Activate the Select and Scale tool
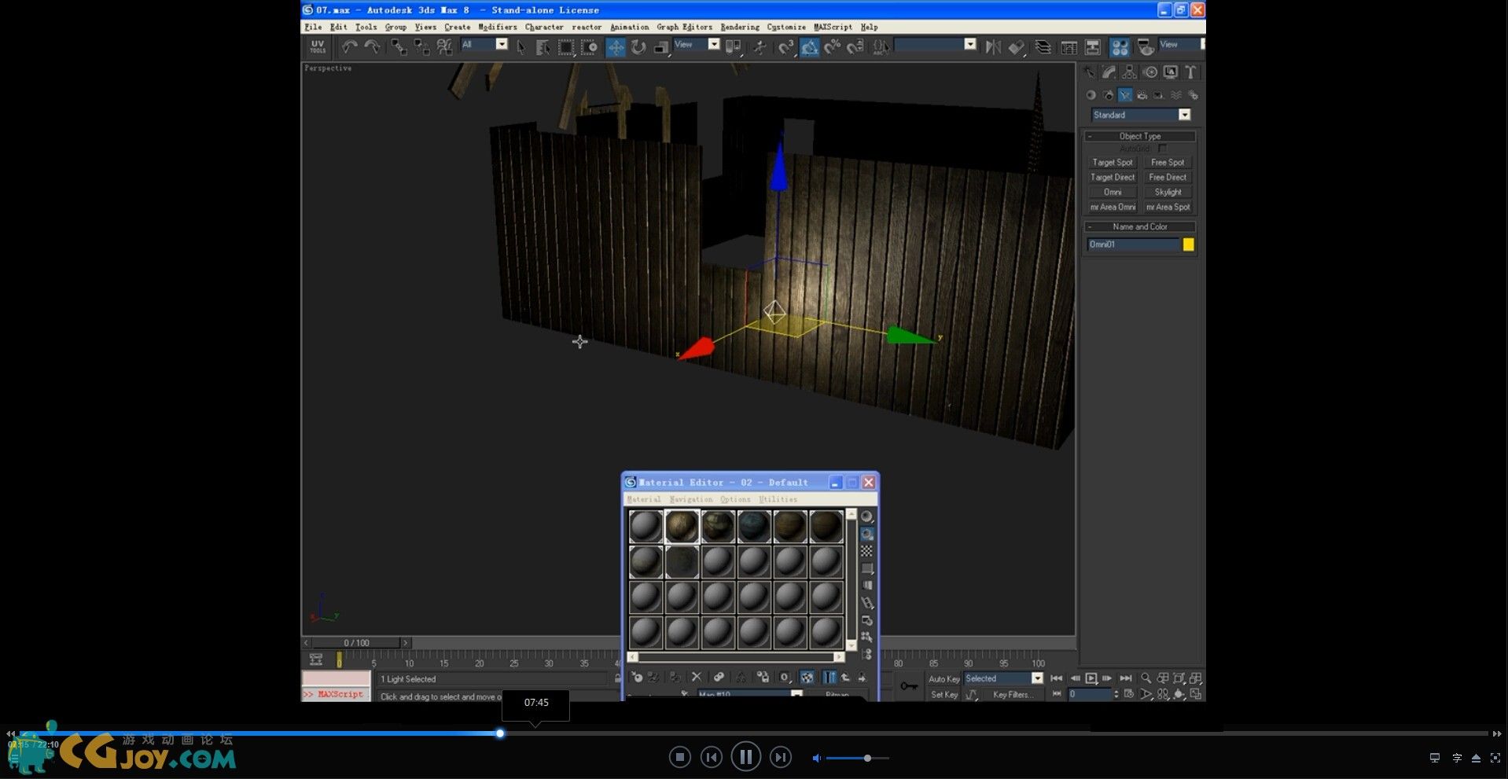 tap(661, 47)
